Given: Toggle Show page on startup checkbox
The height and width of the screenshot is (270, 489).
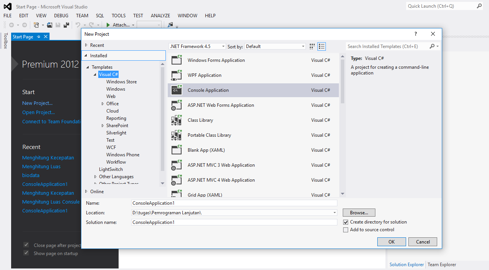Looking at the screenshot, I should [26, 253].
